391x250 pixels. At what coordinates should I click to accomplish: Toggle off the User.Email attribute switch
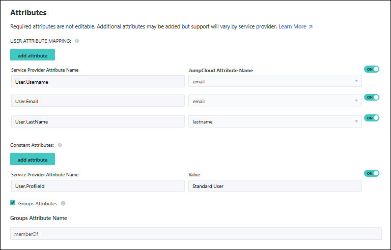372,97
